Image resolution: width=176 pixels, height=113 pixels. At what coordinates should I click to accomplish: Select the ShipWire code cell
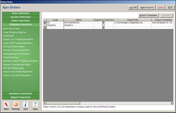pyautogui.click(x=55, y=25)
